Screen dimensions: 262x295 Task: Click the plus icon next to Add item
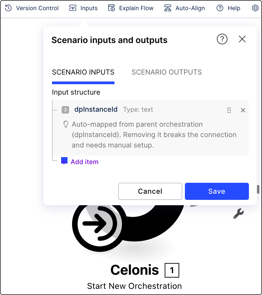[64, 161]
